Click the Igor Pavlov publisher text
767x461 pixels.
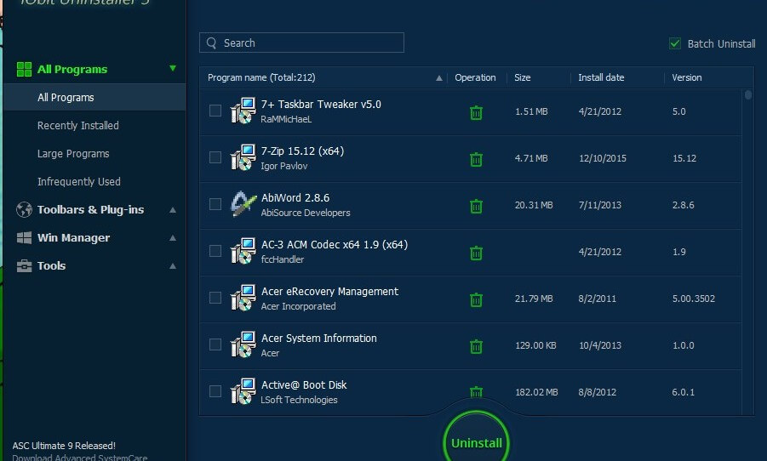284,166
